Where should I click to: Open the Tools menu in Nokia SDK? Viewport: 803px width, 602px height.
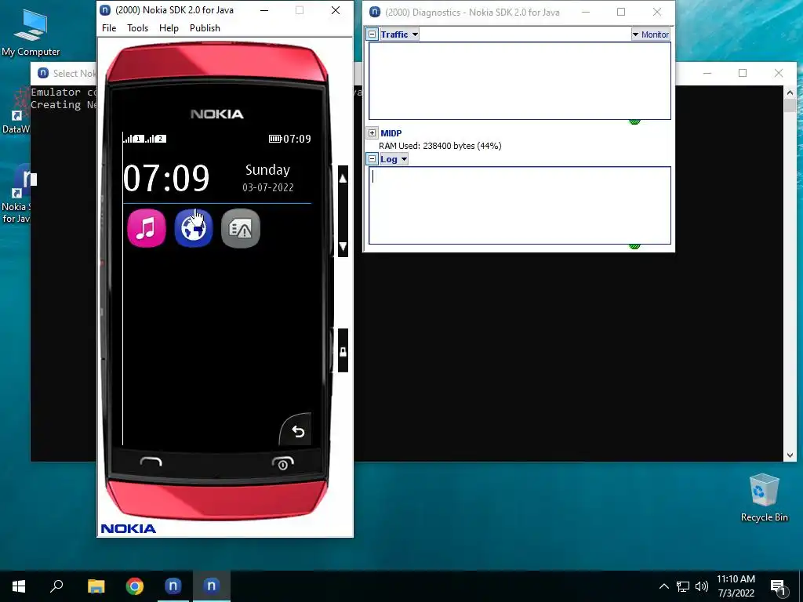[138, 28]
